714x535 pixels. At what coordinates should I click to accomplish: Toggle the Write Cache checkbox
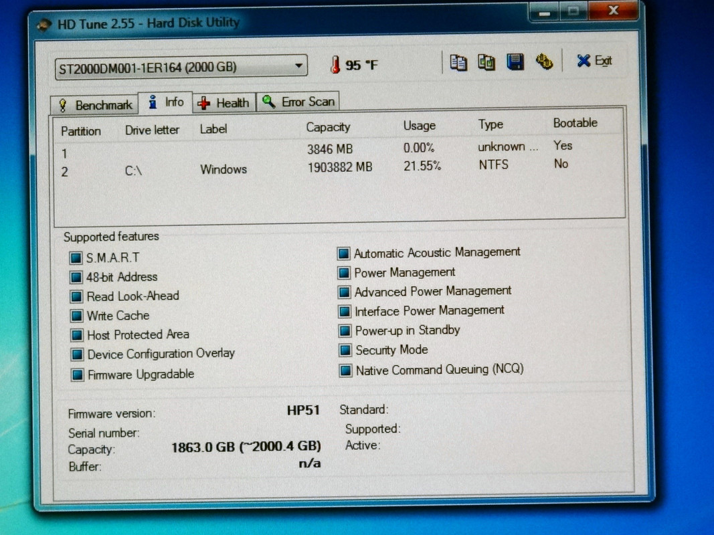tap(76, 316)
